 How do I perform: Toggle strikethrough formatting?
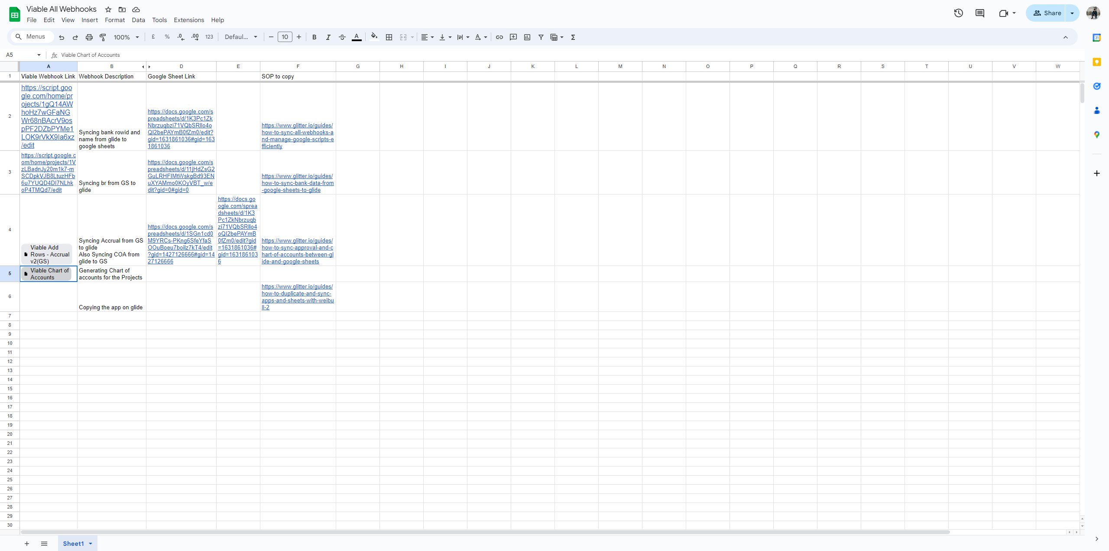[x=342, y=37]
